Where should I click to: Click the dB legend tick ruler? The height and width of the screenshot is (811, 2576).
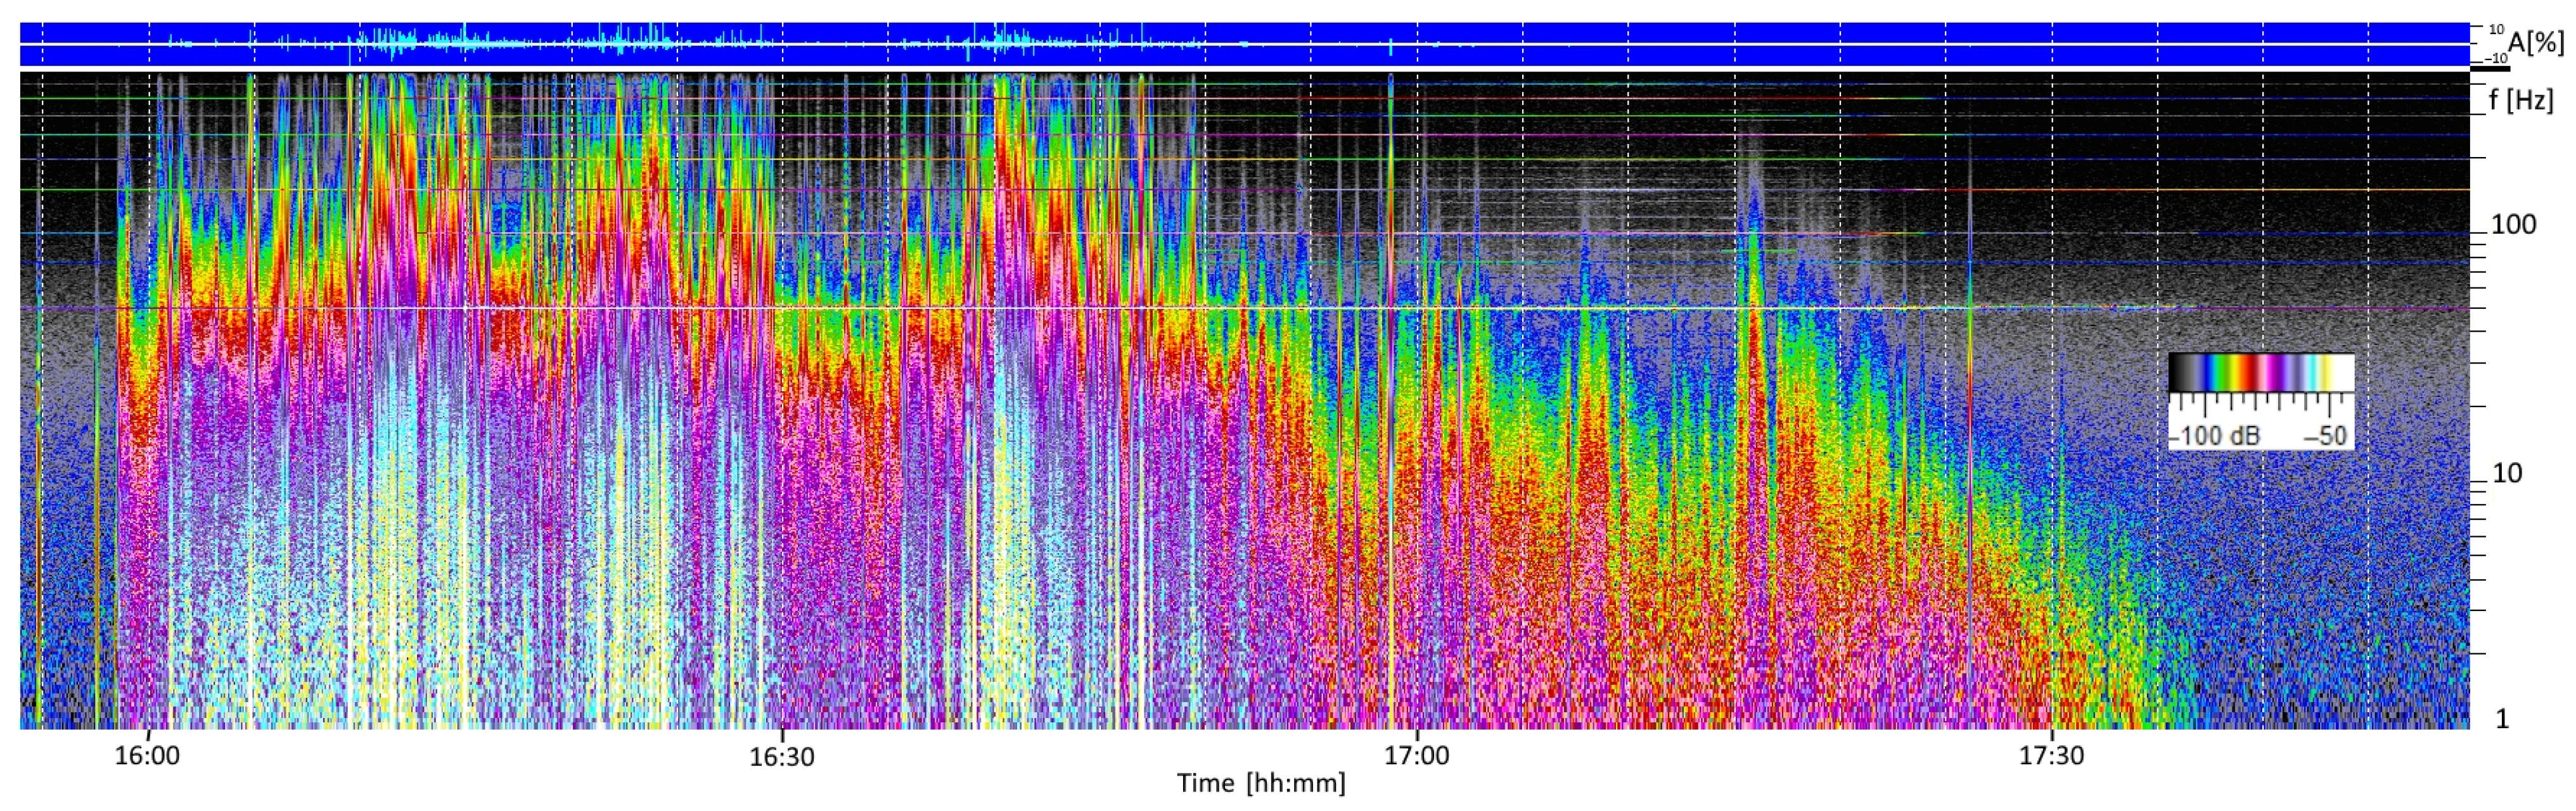tap(2260, 403)
